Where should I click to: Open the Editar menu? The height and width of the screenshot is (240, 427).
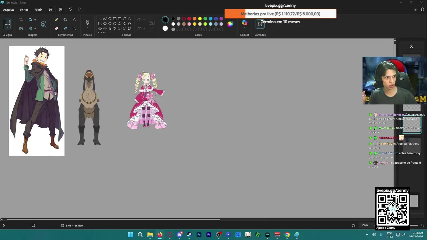pyautogui.click(x=24, y=10)
